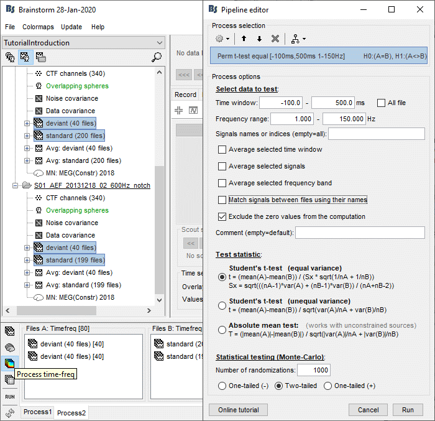Choose One-tailed (+) testing option
The width and height of the screenshot is (435, 421).
click(328, 386)
